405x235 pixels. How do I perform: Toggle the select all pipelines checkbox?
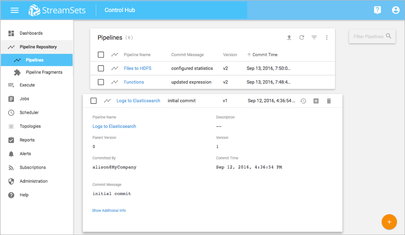pyautogui.click(x=101, y=55)
